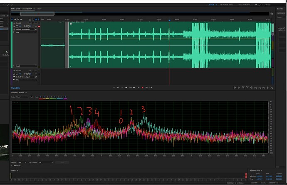287x185 pixels.
Task: Click Hold button 6 in Frequency Analysis
Action: [x=58, y=97]
